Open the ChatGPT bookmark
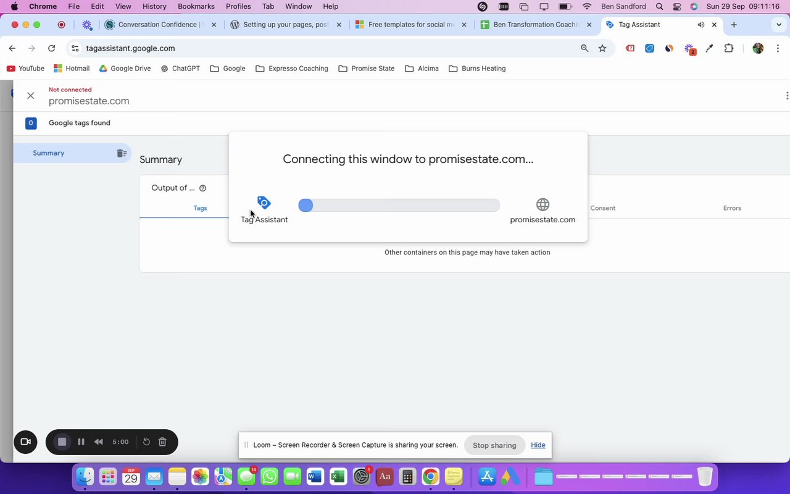This screenshot has width=790, height=494. pos(180,69)
